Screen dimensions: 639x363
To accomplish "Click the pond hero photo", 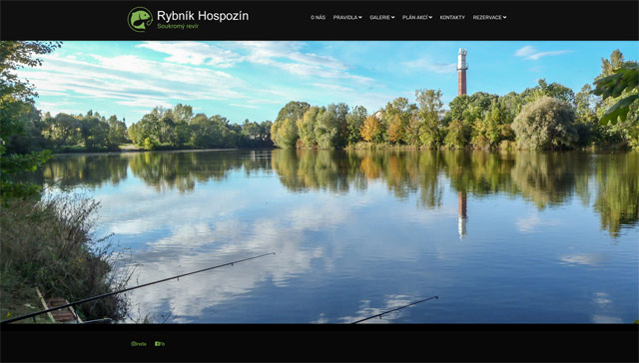I will [319, 181].
